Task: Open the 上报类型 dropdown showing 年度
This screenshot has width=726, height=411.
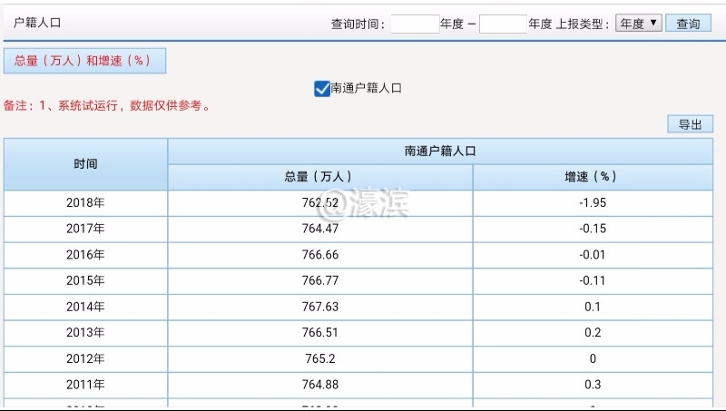Action: click(x=638, y=24)
